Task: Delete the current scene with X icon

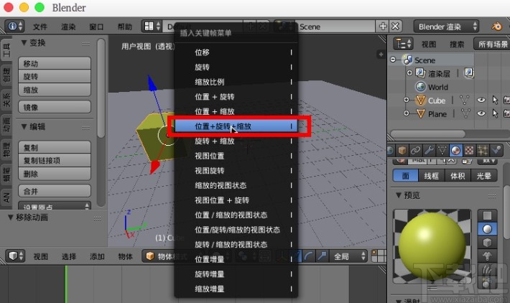Action: tap(395, 27)
